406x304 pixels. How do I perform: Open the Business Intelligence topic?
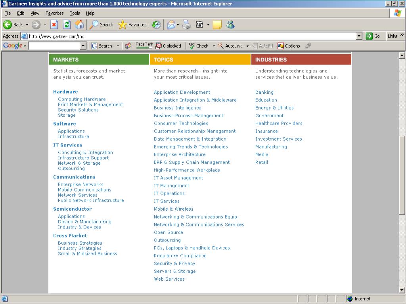click(177, 108)
